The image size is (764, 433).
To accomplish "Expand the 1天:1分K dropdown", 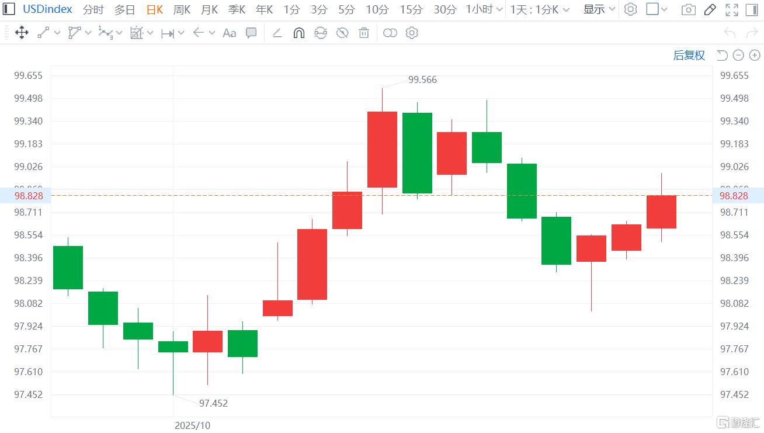I will tap(540, 9).
